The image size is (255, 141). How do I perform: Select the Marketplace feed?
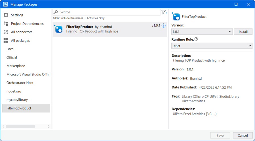pyautogui.click(x=16, y=66)
